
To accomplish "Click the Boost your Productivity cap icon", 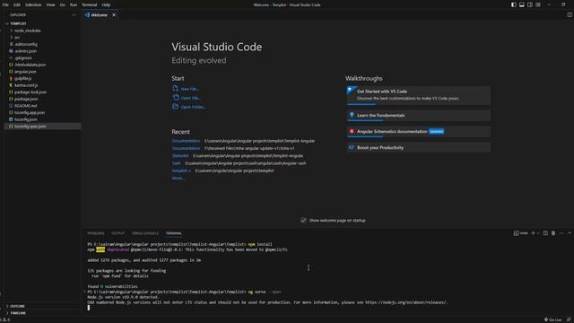I will [352, 147].
